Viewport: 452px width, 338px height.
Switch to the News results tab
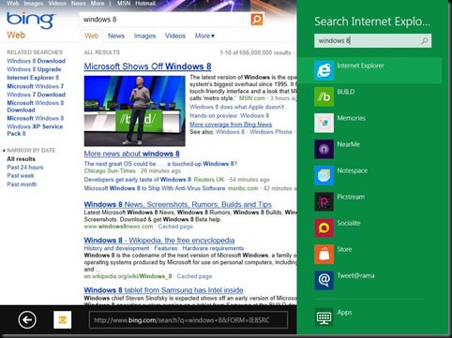[116, 36]
